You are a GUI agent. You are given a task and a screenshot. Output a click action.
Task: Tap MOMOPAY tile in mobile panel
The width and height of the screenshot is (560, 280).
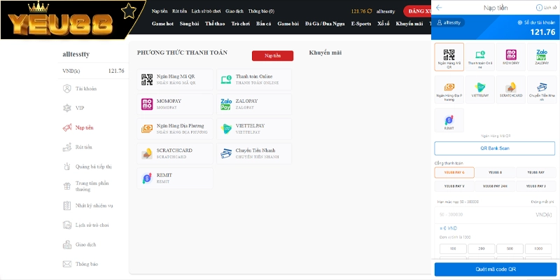pyautogui.click(x=511, y=57)
